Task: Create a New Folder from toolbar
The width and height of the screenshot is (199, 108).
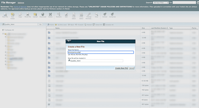Action: [13, 16]
